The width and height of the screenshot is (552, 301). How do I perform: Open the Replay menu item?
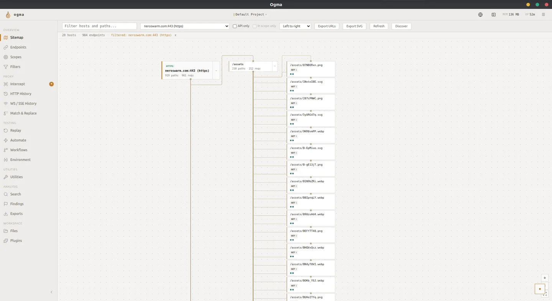coord(29,131)
